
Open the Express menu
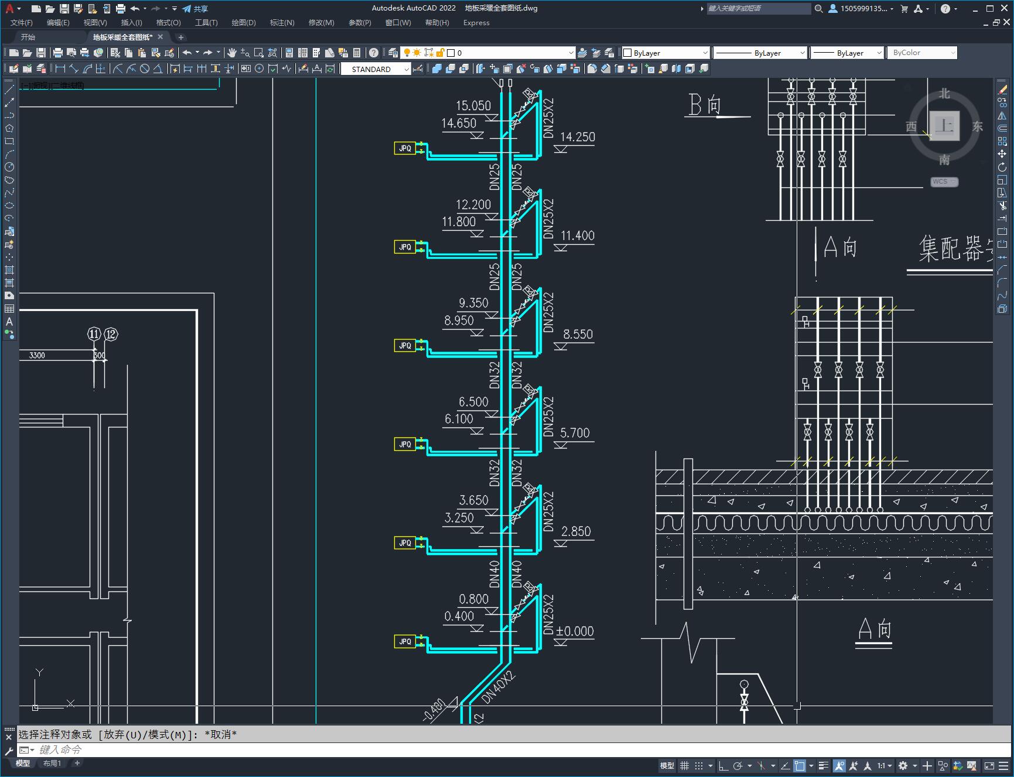(476, 22)
